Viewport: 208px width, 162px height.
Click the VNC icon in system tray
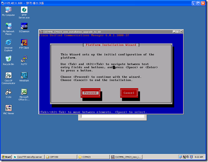coord(184,157)
